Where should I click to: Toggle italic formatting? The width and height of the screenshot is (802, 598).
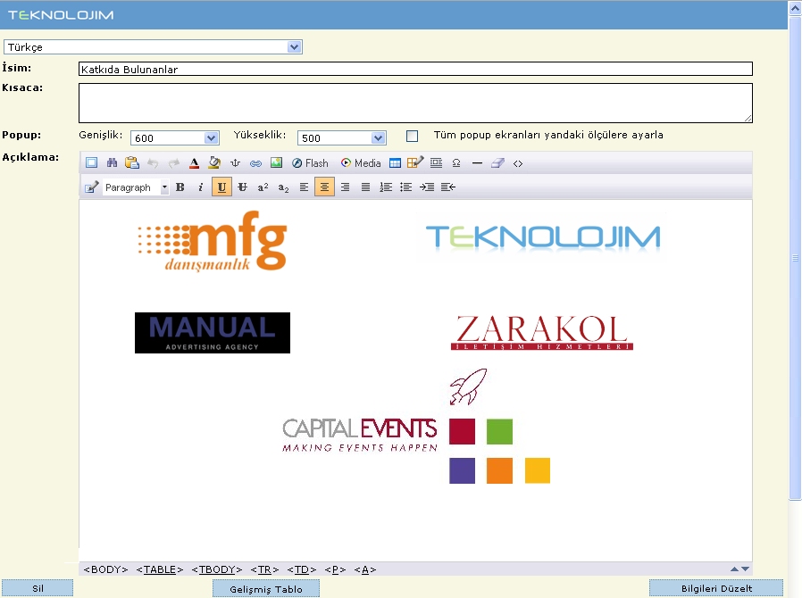200,187
